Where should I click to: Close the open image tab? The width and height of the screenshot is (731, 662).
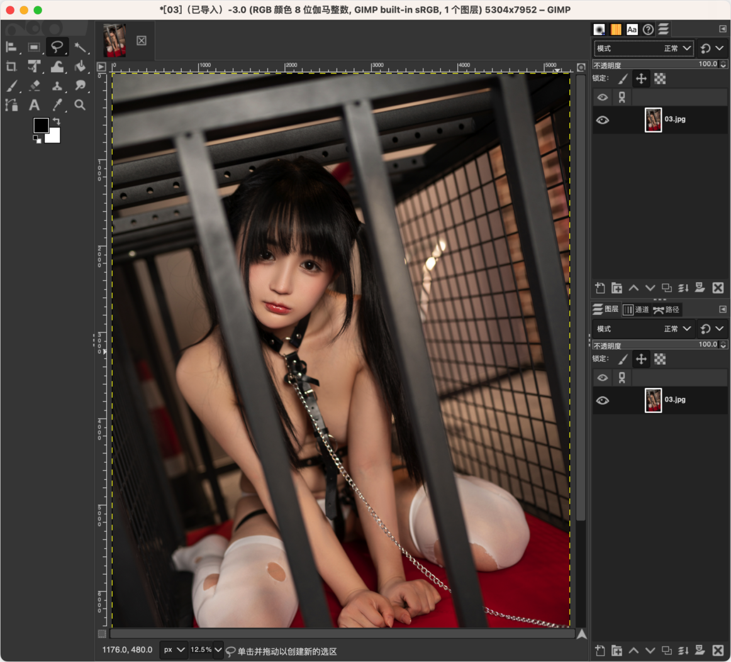tap(142, 41)
